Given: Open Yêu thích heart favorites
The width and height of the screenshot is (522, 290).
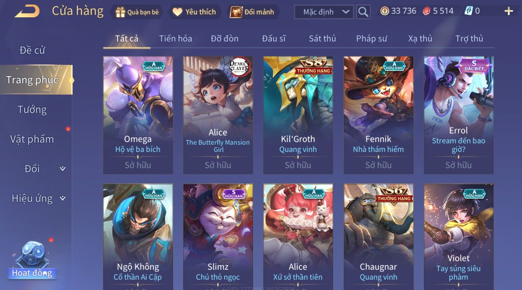Looking at the screenshot, I should pos(177,12).
